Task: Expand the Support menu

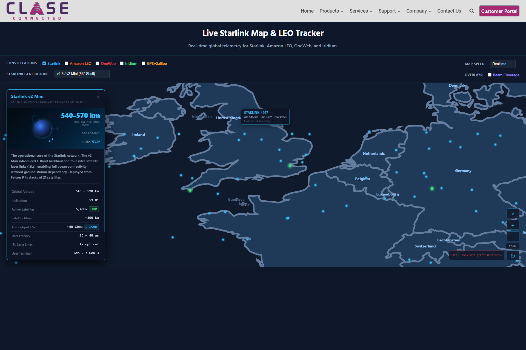Action: [x=389, y=11]
